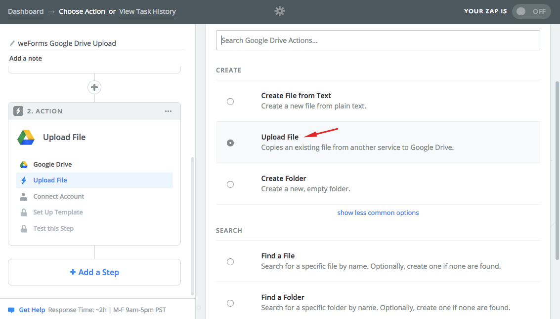Click the right panel vertical scrollbar
The width and height of the screenshot is (560, 319).
557,171
